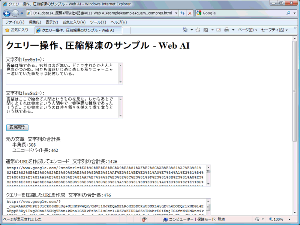Open a new blank tab
Viewport: 300px width, 225px height.
click(126, 30)
